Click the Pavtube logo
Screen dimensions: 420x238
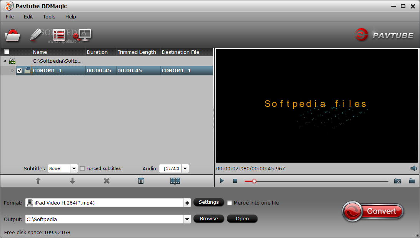pyautogui.click(x=384, y=35)
